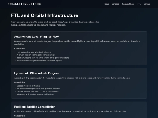The height and width of the screenshot is (118, 158).
Task: Go to the Cannons page
Action: pos(115,4)
